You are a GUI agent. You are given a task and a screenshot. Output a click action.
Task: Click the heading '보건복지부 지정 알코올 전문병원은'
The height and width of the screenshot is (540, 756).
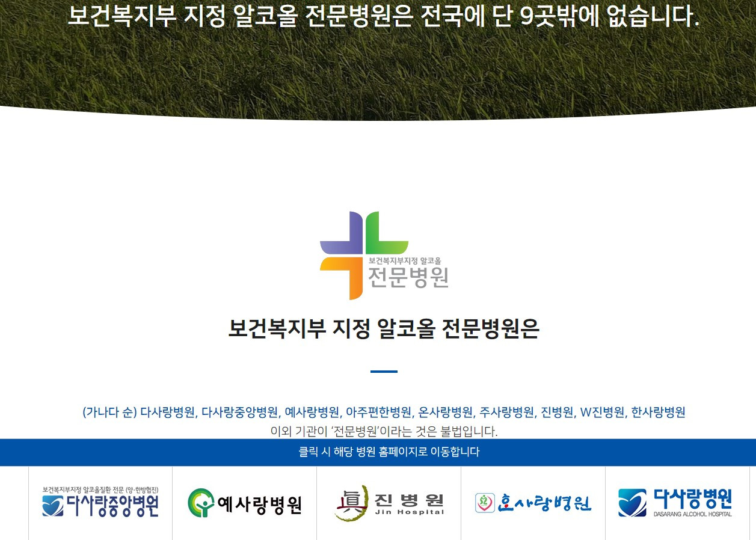pos(384,329)
